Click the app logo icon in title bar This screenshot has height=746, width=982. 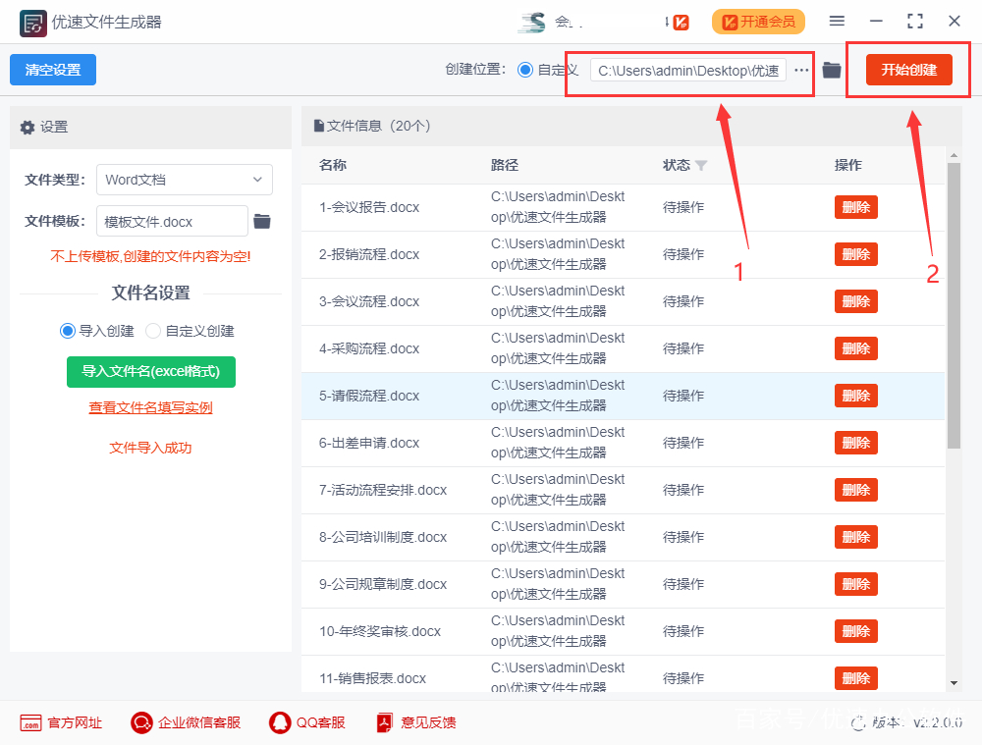pos(32,24)
